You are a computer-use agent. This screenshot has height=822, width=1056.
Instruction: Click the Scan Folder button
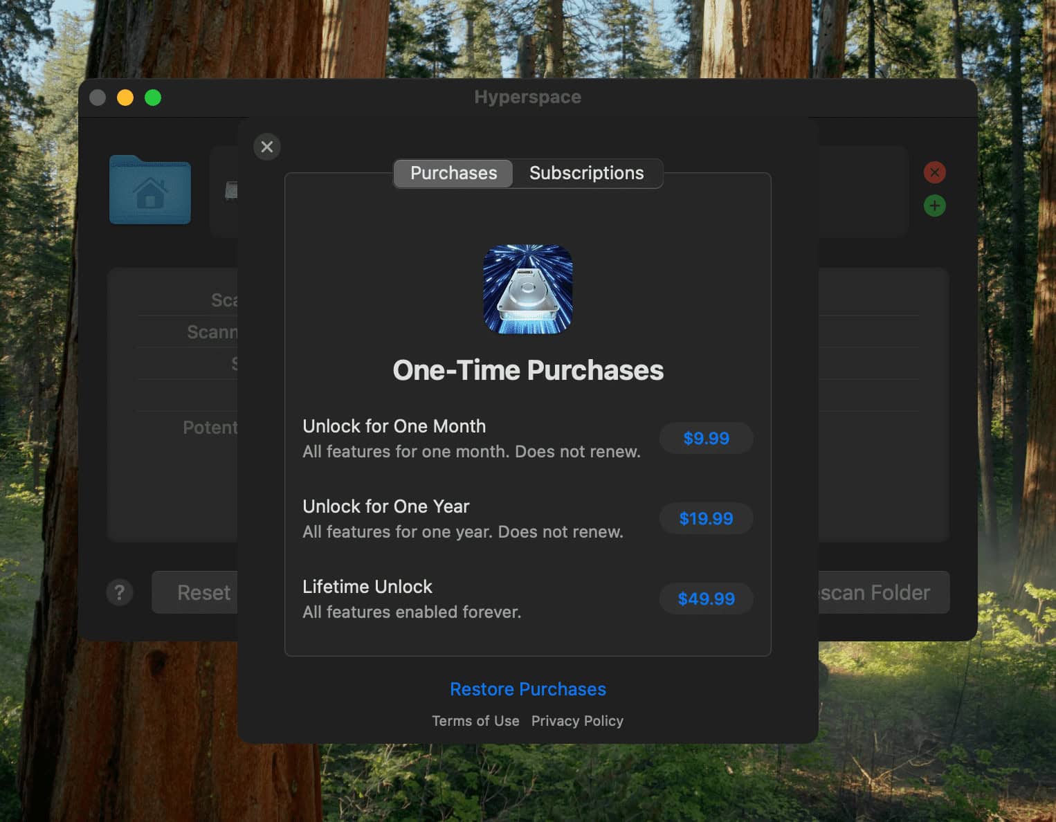click(x=884, y=592)
